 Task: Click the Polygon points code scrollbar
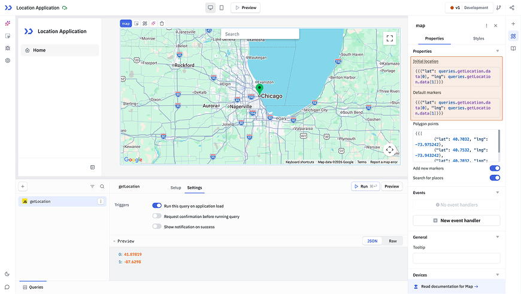tap(499, 141)
